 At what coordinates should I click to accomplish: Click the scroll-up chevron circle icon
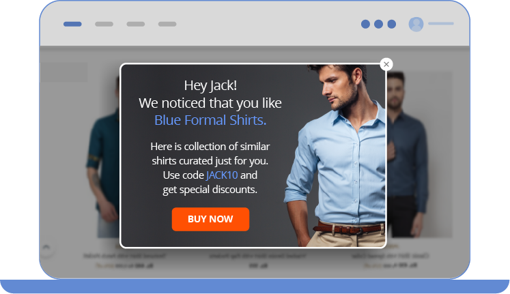click(x=46, y=248)
